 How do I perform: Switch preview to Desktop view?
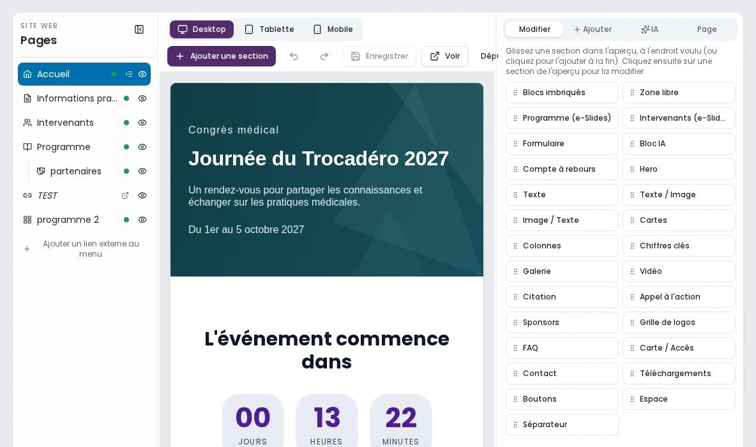point(202,29)
